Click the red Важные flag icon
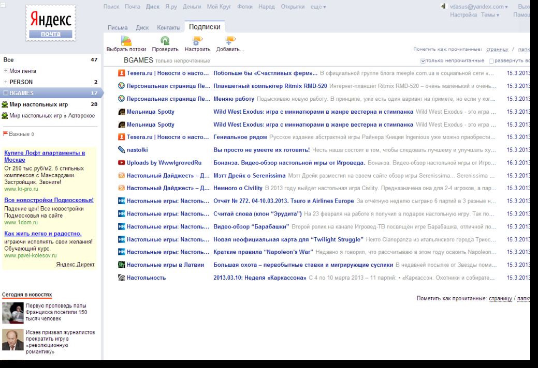 6,133
